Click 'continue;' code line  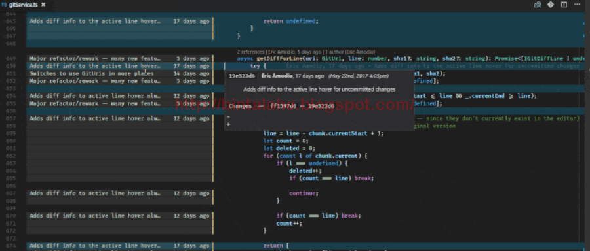point(304,193)
